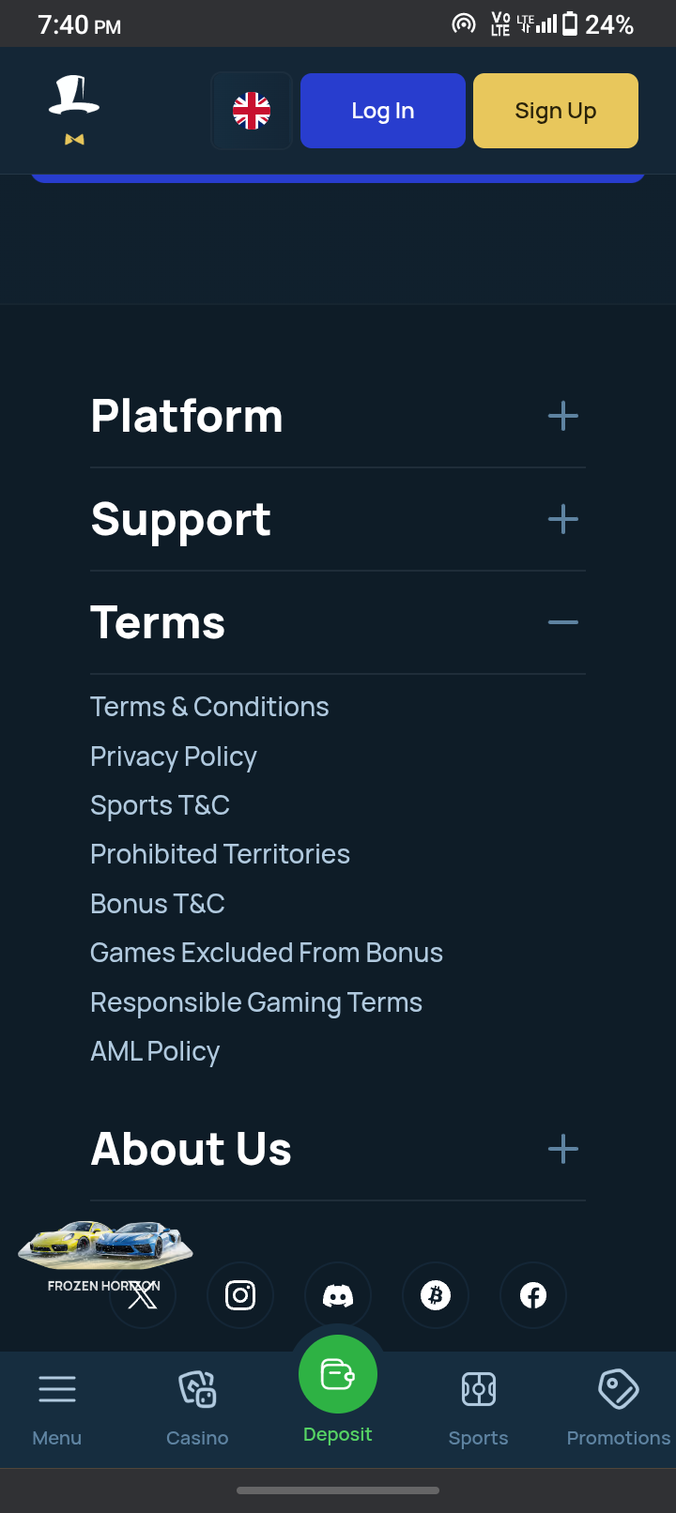Open the Privacy Policy link
This screenshot has width=676, height=1513.
click(174, 756)
